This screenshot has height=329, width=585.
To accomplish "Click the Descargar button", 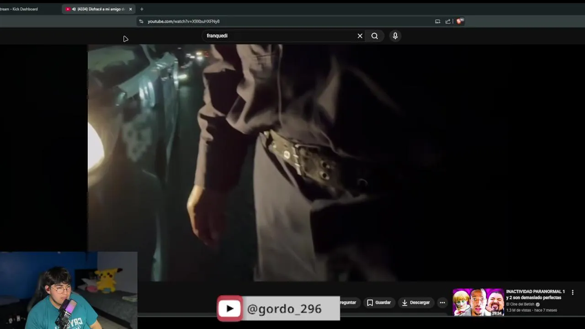I will tap(415, 302).
